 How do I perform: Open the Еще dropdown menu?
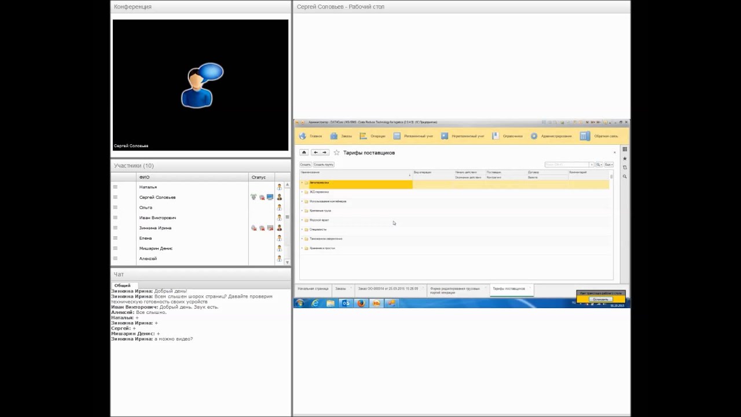click(608, 164)
